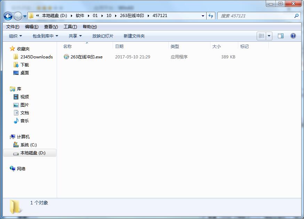Image resolution: width=304 pixels, height=219 pixels.
Task: Open the 桌面 item in sidebar
Action: (23, 73)
